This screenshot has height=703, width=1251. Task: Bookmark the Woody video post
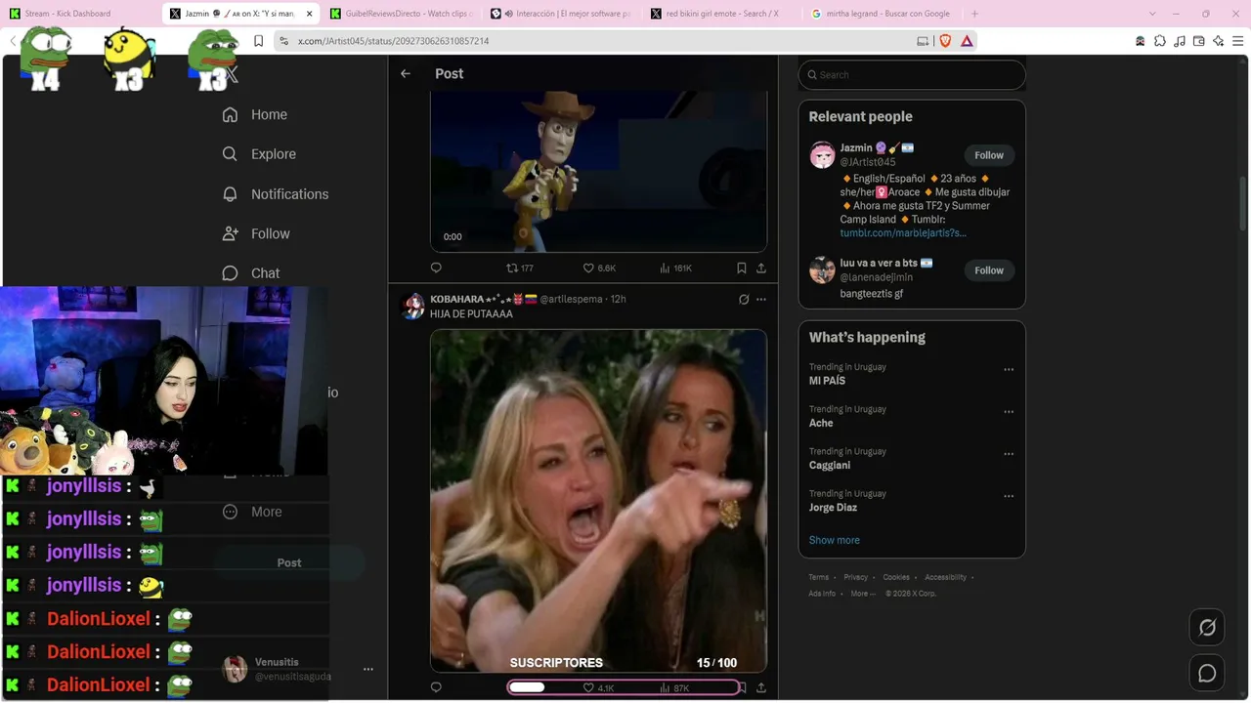[x=742, y=268]
